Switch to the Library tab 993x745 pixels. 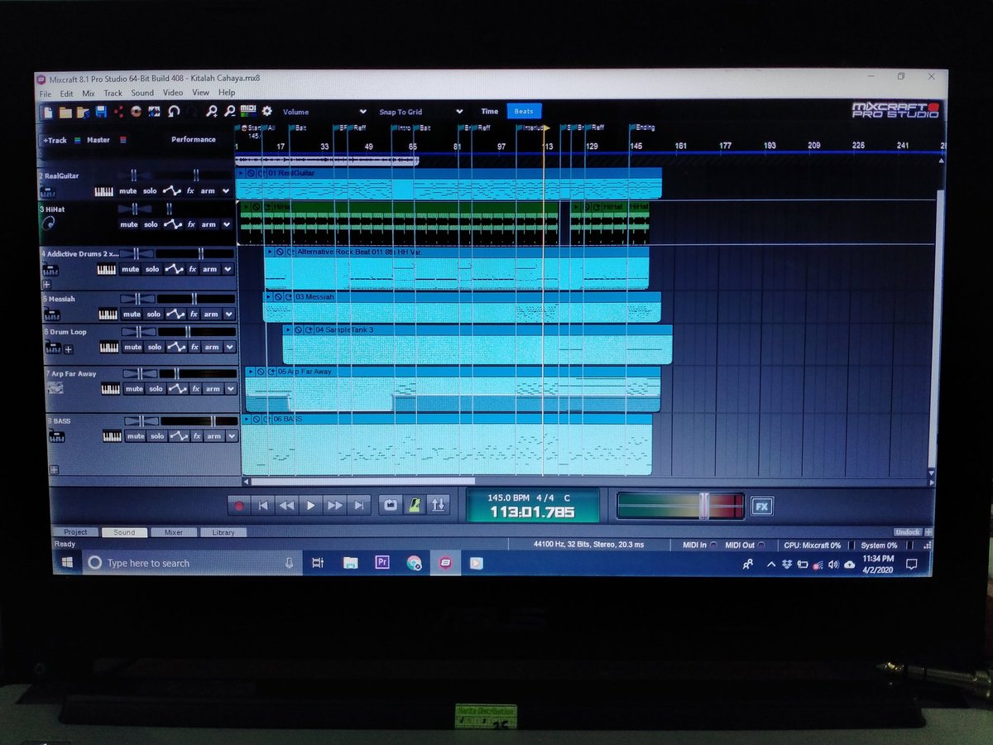coord(223,532)
